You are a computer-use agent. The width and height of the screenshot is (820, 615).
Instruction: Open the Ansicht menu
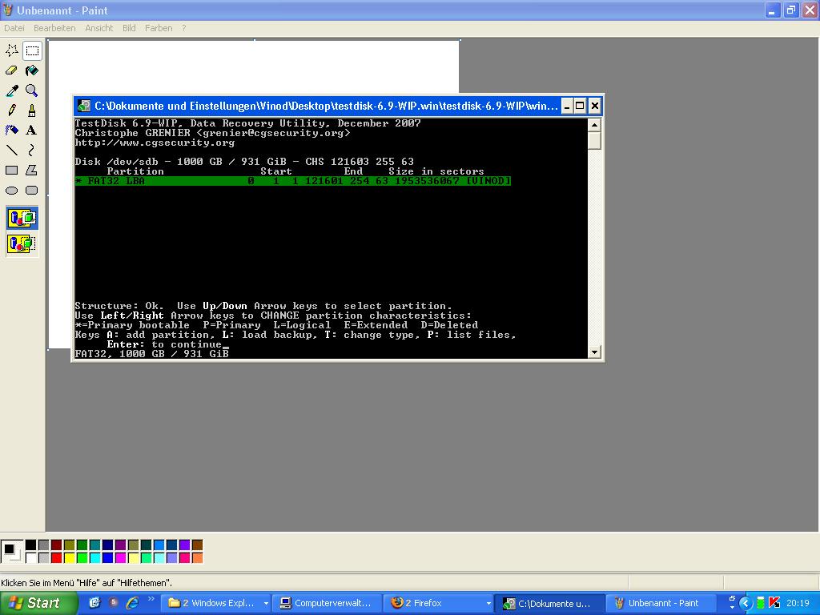click(98, 28)
